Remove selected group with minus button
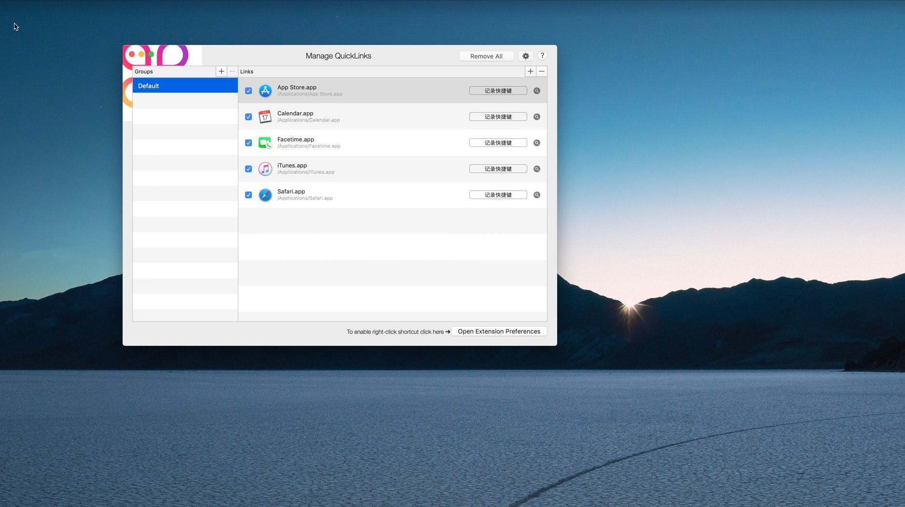This screenshot has width=905, height=507. (x=233, y=71)
